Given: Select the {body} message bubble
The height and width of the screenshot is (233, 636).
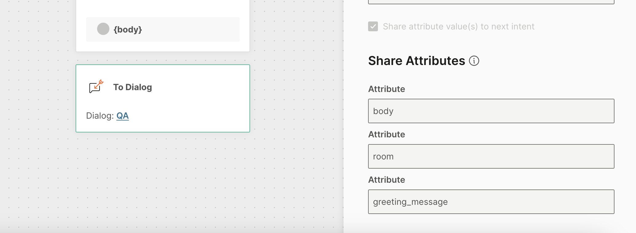Looking at the screenshot, I should point(163,29).
